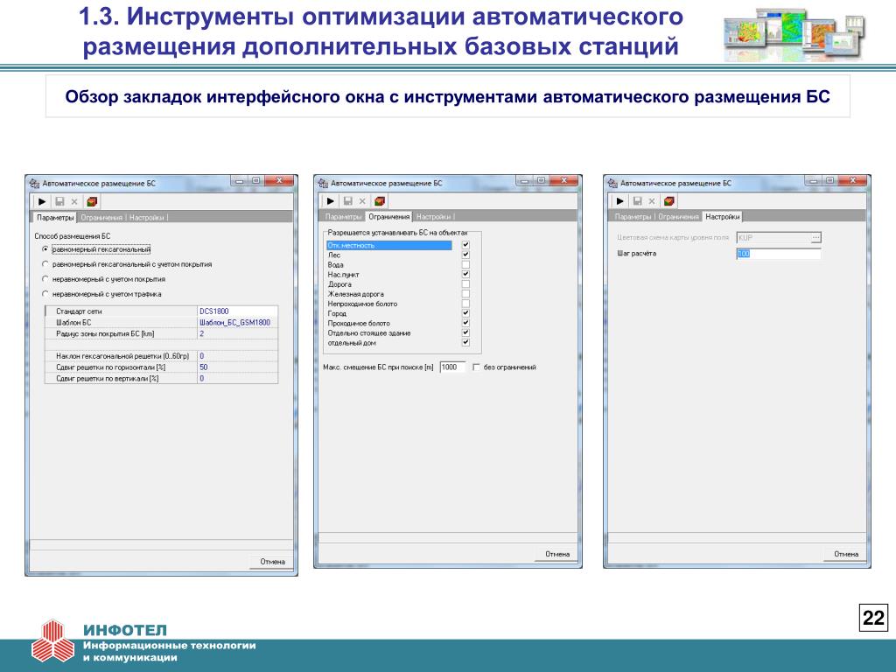Click the X delete icon in left window
The image size is (896, 672).
click(x=74, y=202)
